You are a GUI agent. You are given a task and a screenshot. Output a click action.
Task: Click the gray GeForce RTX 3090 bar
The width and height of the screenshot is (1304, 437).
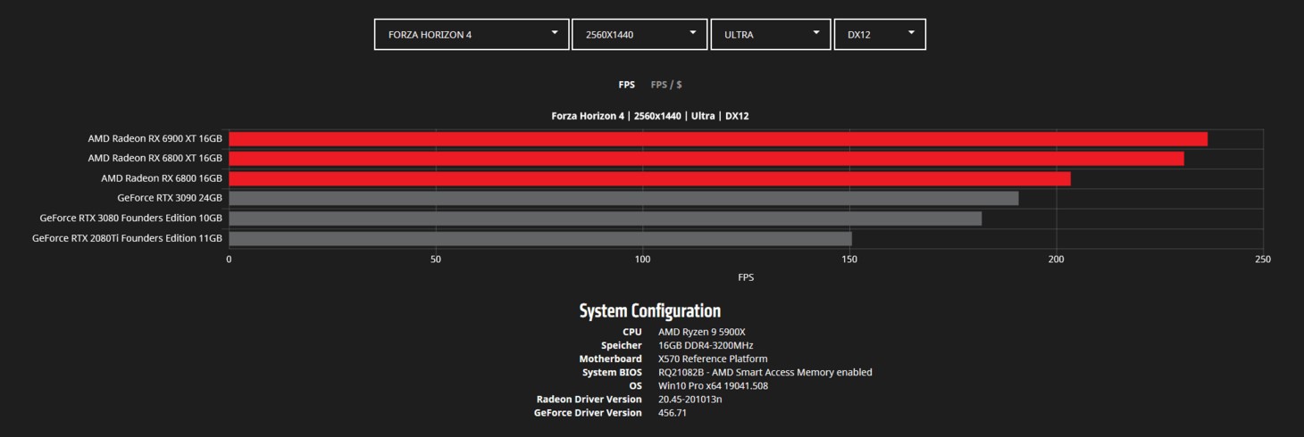[624, 198]
